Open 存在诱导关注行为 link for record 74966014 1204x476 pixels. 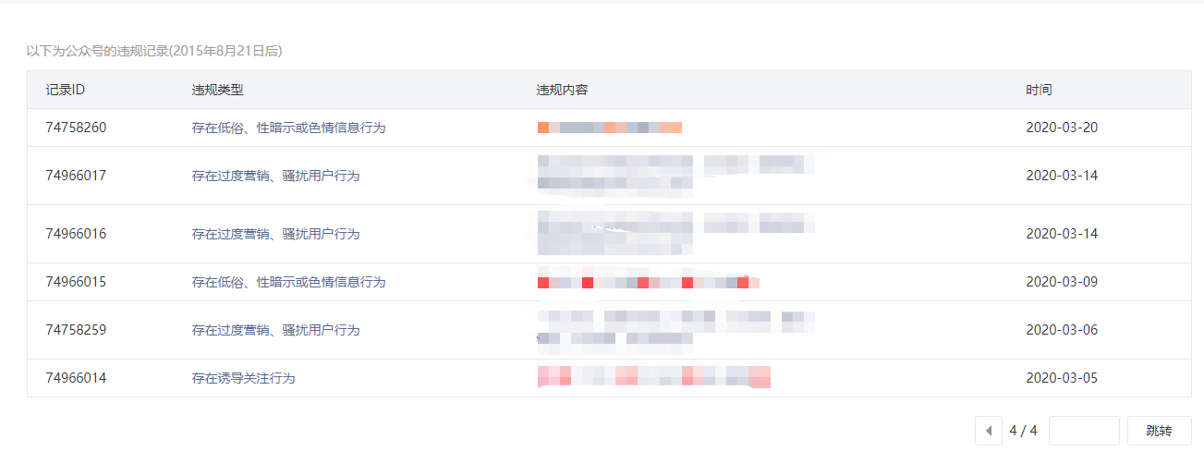point(243,378)
